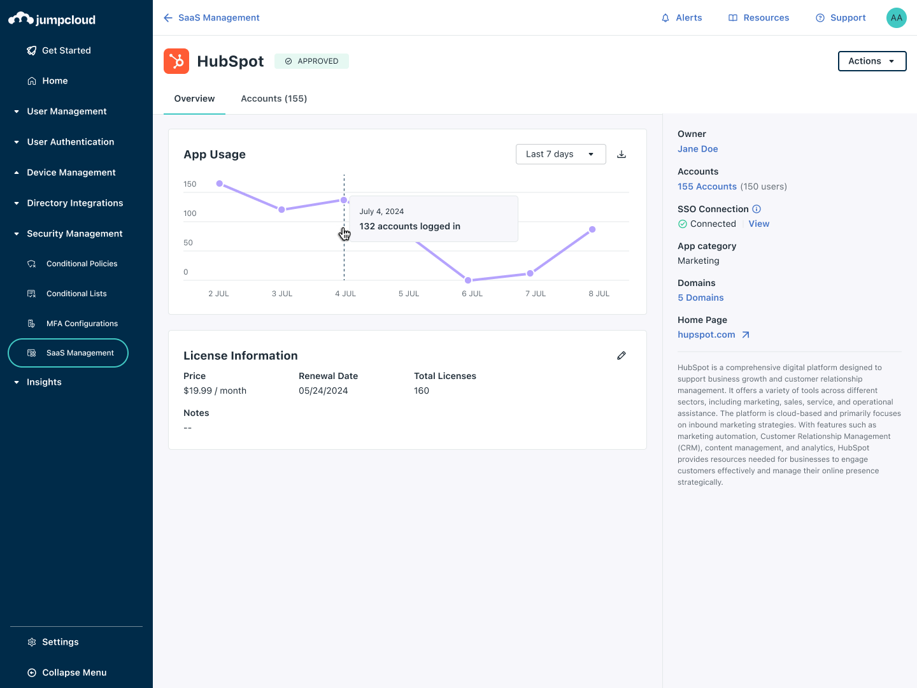917x688 pixels.
Task: Click the Marketing app category value
Action: pos(699,261)
